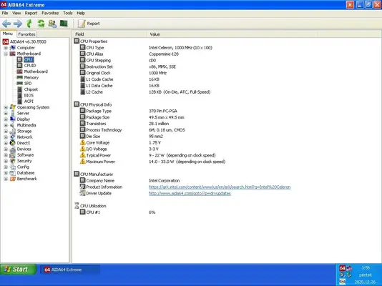Switch to the Menu tab
The image size is (382, 286).
8,34
